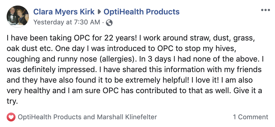The width and height of the screenshot is (275, 127).
Task: Open the post permalink 'Yesterday at 7:30 AM'
Action: tap(67, 22)
